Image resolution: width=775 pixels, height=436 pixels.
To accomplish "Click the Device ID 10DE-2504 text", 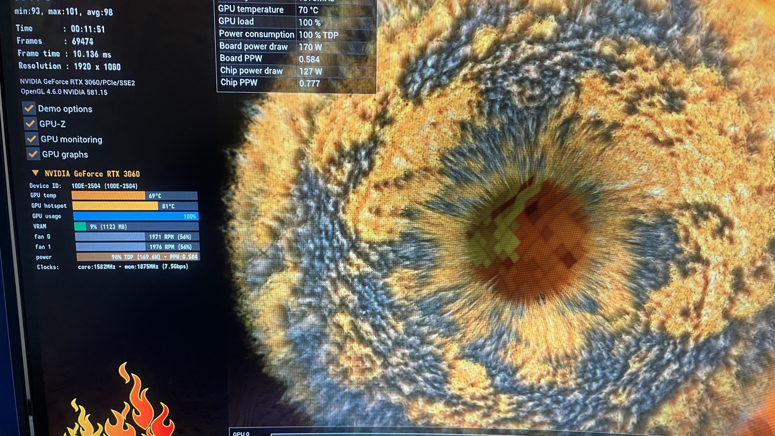I will point(104,186).
